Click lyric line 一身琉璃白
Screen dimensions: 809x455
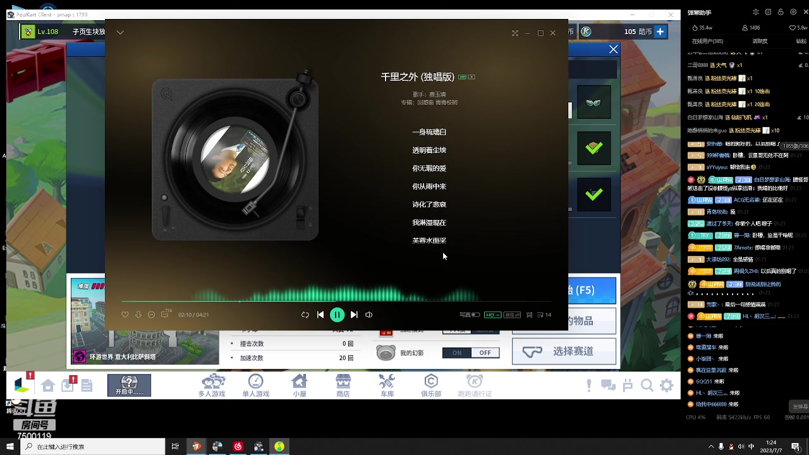click(429, 132)
